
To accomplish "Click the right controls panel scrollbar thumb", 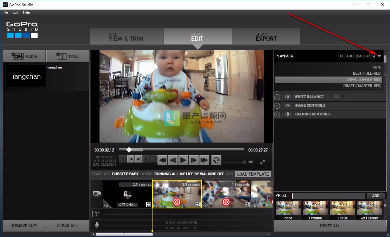I will pos(385,59).
